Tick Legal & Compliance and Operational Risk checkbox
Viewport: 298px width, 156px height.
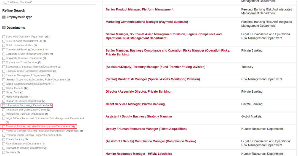(x=4, y=118)
